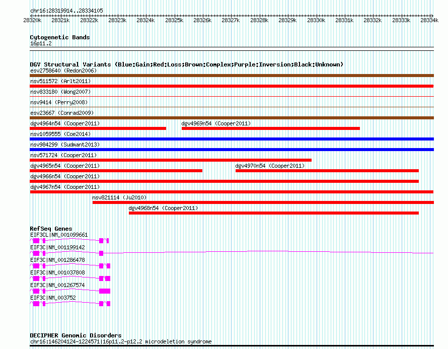
Task: Click the 28325k ruler tick label
Action: tap(174, 20)
